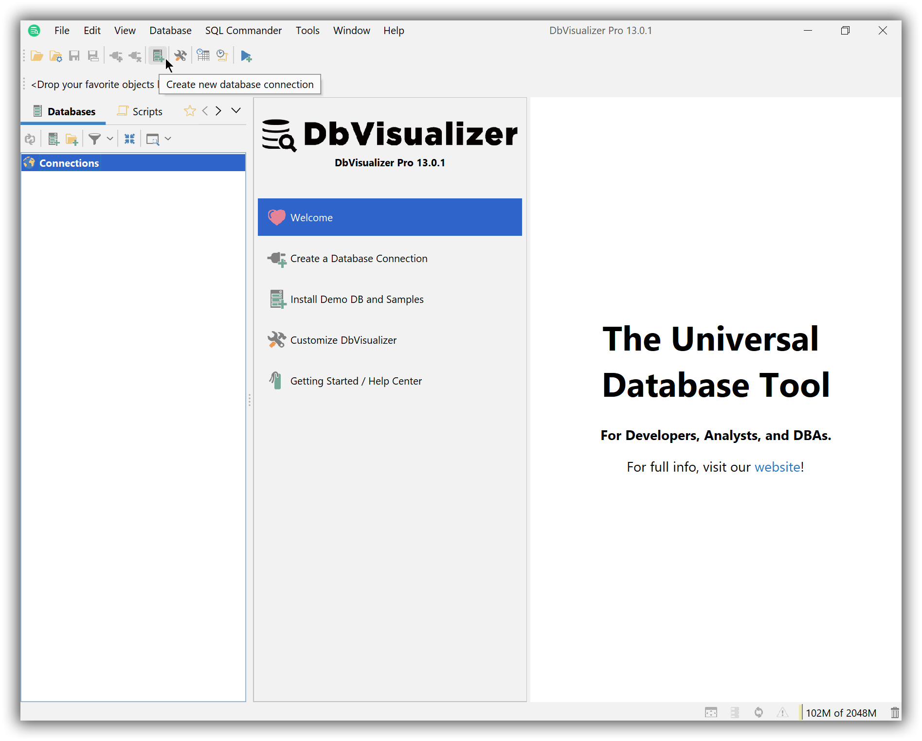
Task: Click the add folder icon in Databases toolbar
Action: pyautogui.click(x=72, y=140)
